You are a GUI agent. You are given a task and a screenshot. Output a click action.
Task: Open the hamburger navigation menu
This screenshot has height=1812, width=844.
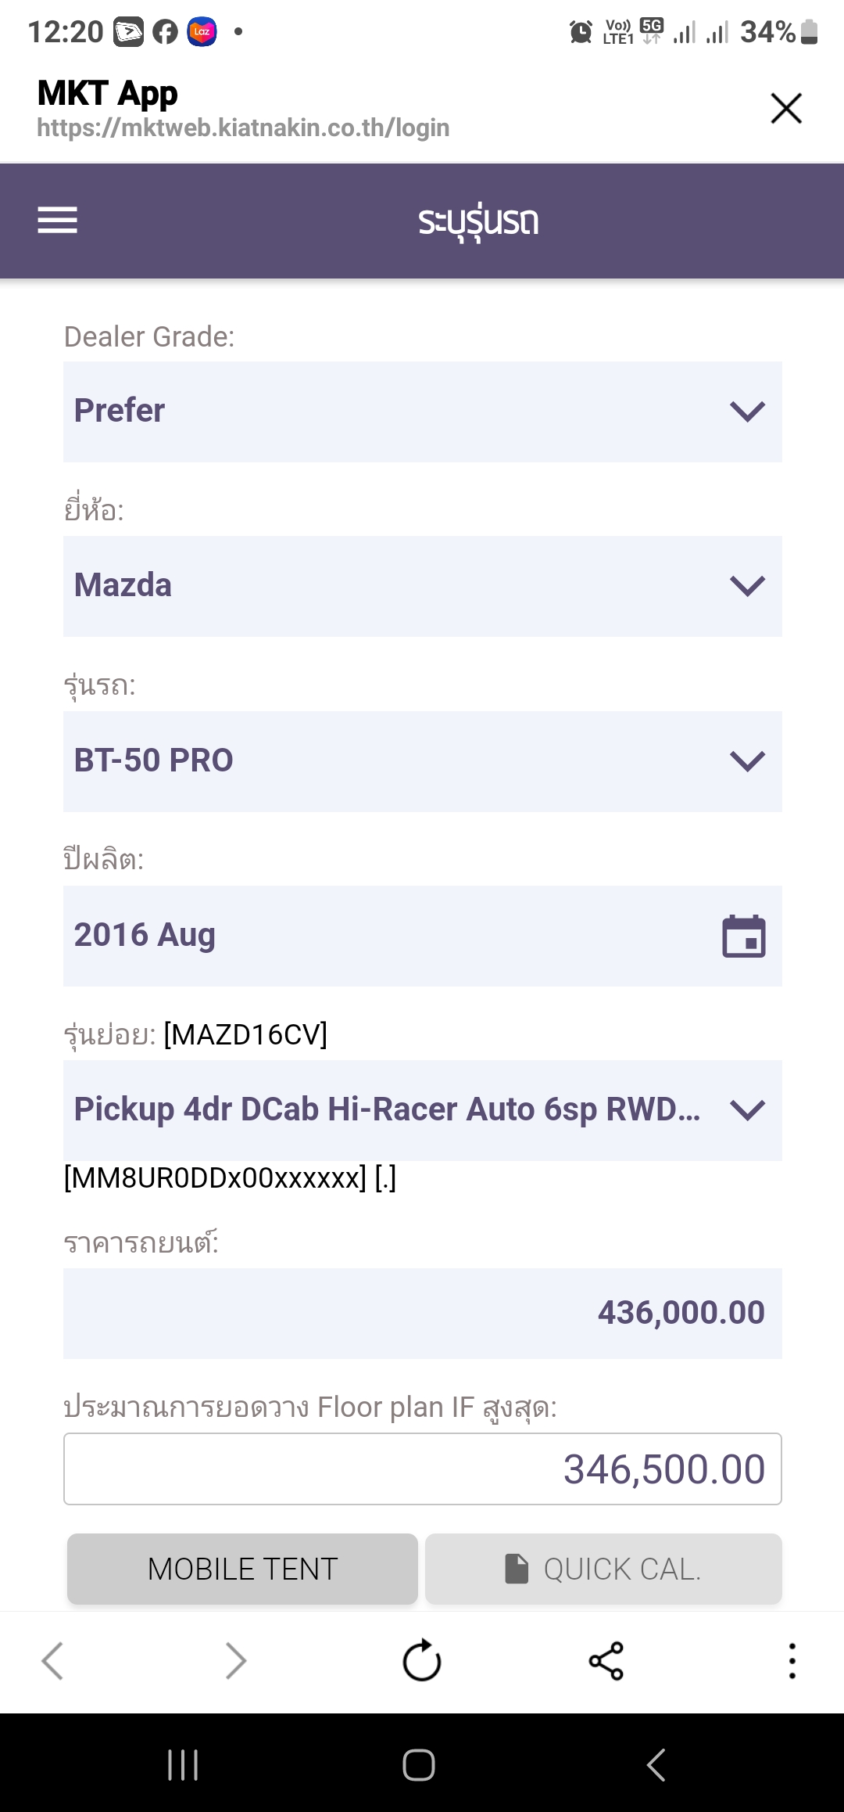tap(58, 221)
